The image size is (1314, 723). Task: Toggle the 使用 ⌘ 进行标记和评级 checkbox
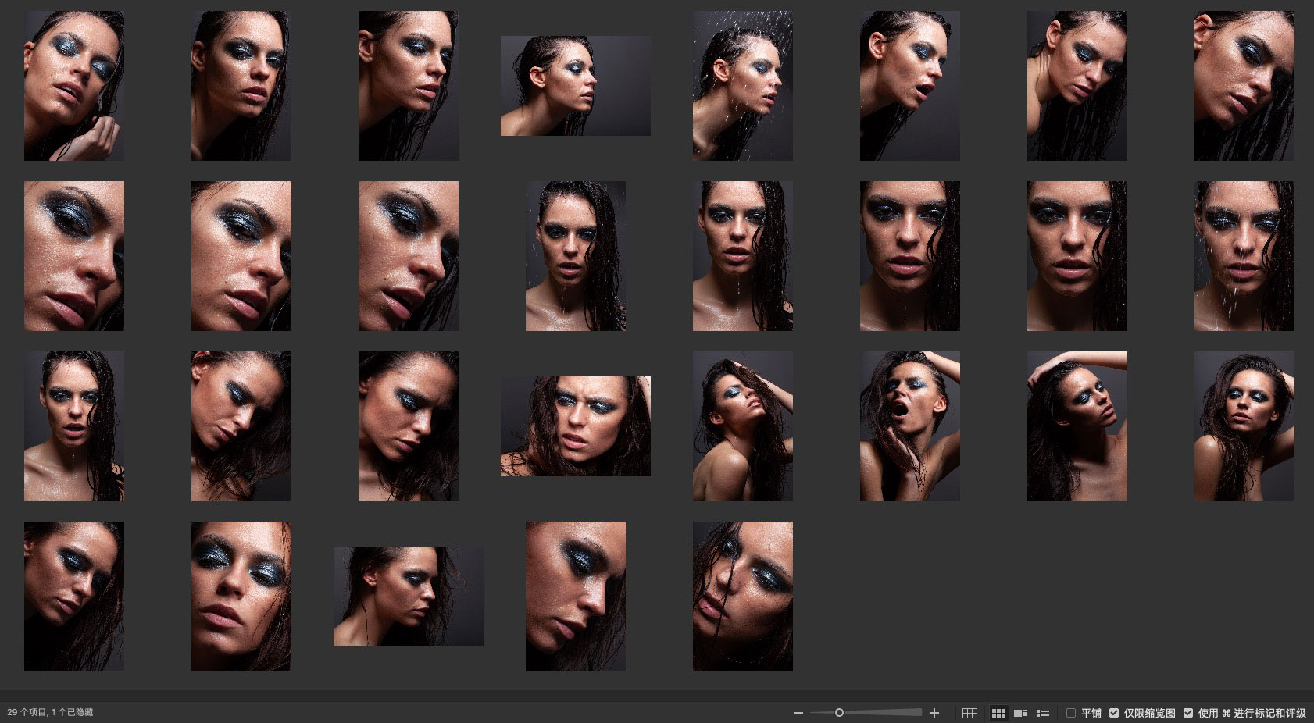click(1188, 713)
